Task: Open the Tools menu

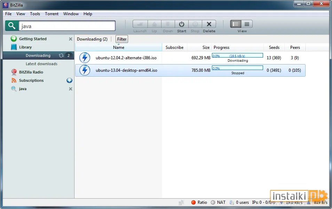Action: click(x=35, y=14)
